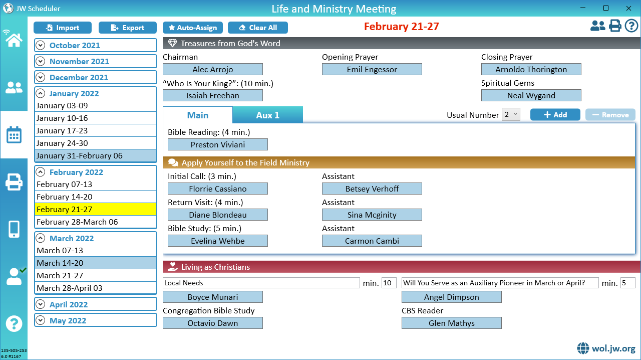Screen dimensions: 641x360
Task: Click assistant Betsey Verhoff
Action: (x=372, y=189)
